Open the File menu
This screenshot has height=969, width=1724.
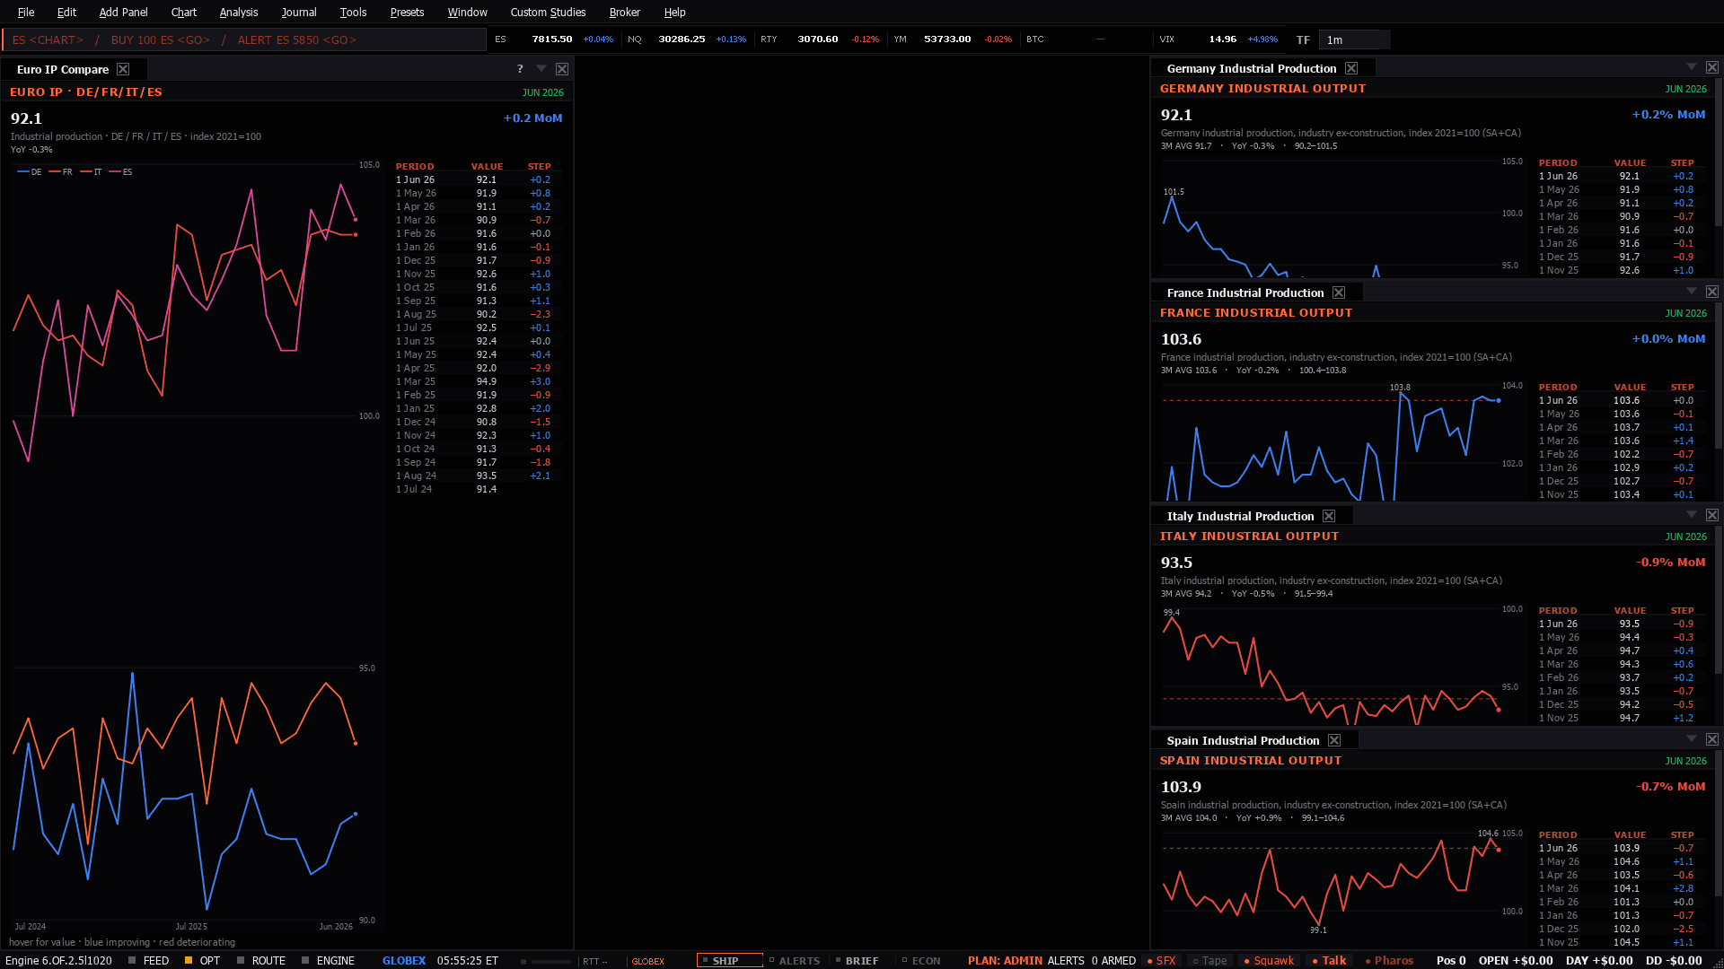point(26,12)
